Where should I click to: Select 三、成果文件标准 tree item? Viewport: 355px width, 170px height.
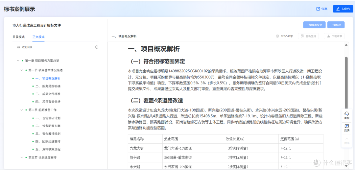click(x=48, y=94)
